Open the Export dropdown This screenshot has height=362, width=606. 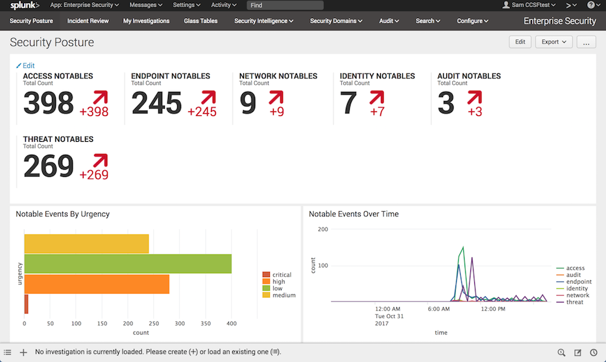[x=553, y=41]
